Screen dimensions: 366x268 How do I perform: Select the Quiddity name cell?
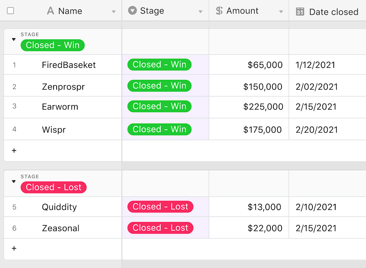click(x=68, y=207)
